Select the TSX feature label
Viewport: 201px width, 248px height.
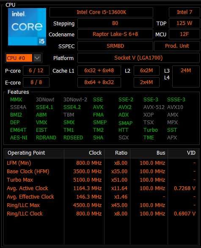tap(149, 123)
